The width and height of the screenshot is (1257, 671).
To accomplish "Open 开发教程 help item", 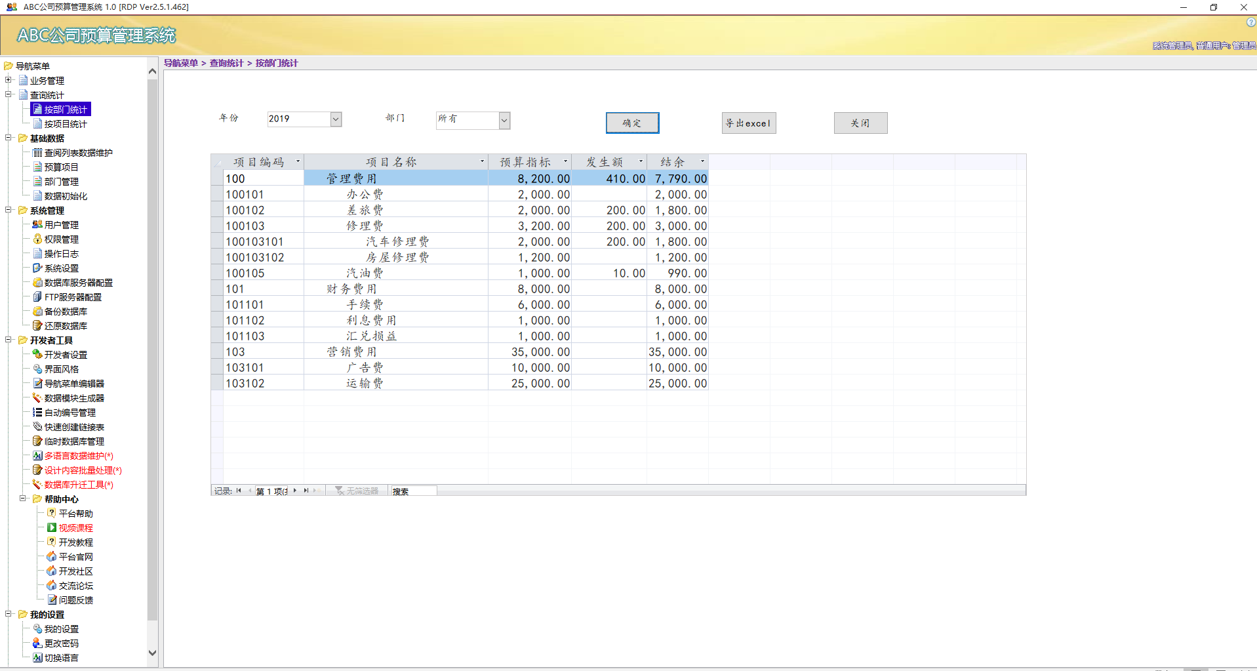I will point(76,542).
